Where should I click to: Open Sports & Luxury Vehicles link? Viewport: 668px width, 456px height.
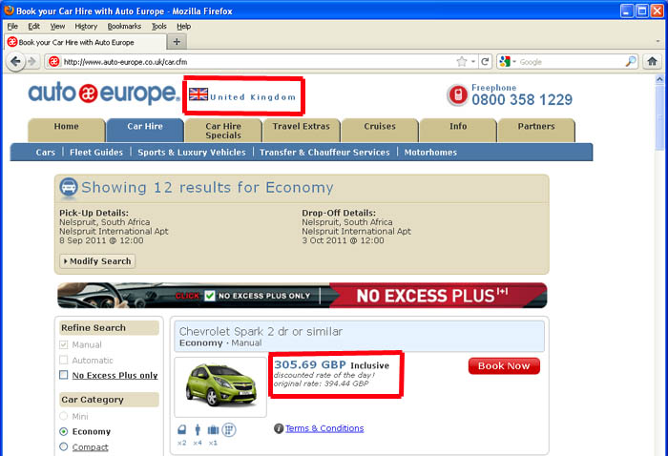click(x=192, y=153)
